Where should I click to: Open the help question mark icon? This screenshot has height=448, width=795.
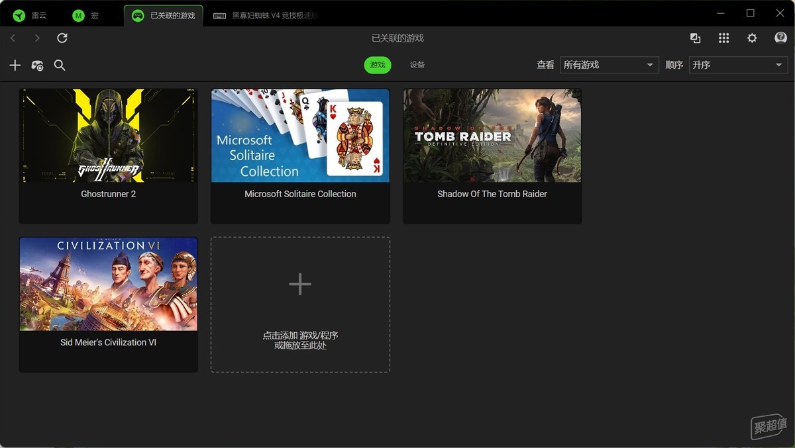point(780,38)
